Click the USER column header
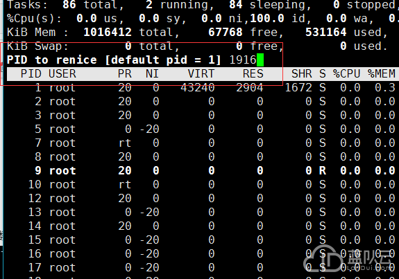This screenshot has width=399, height=279. click(x=62, y=74)
